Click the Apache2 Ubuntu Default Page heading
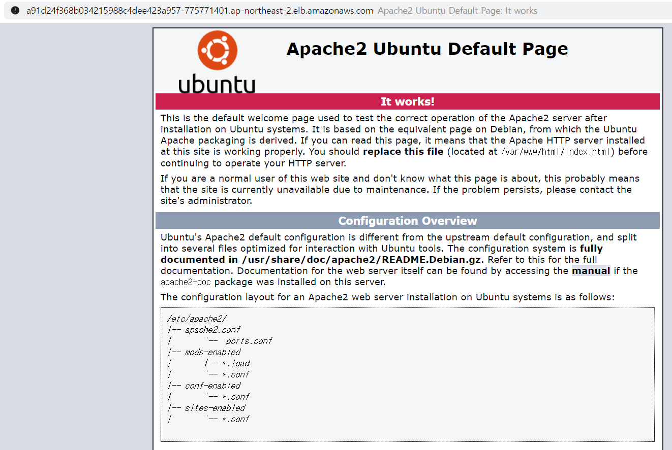Screen dimensions: 672x450 coord(427,49)
